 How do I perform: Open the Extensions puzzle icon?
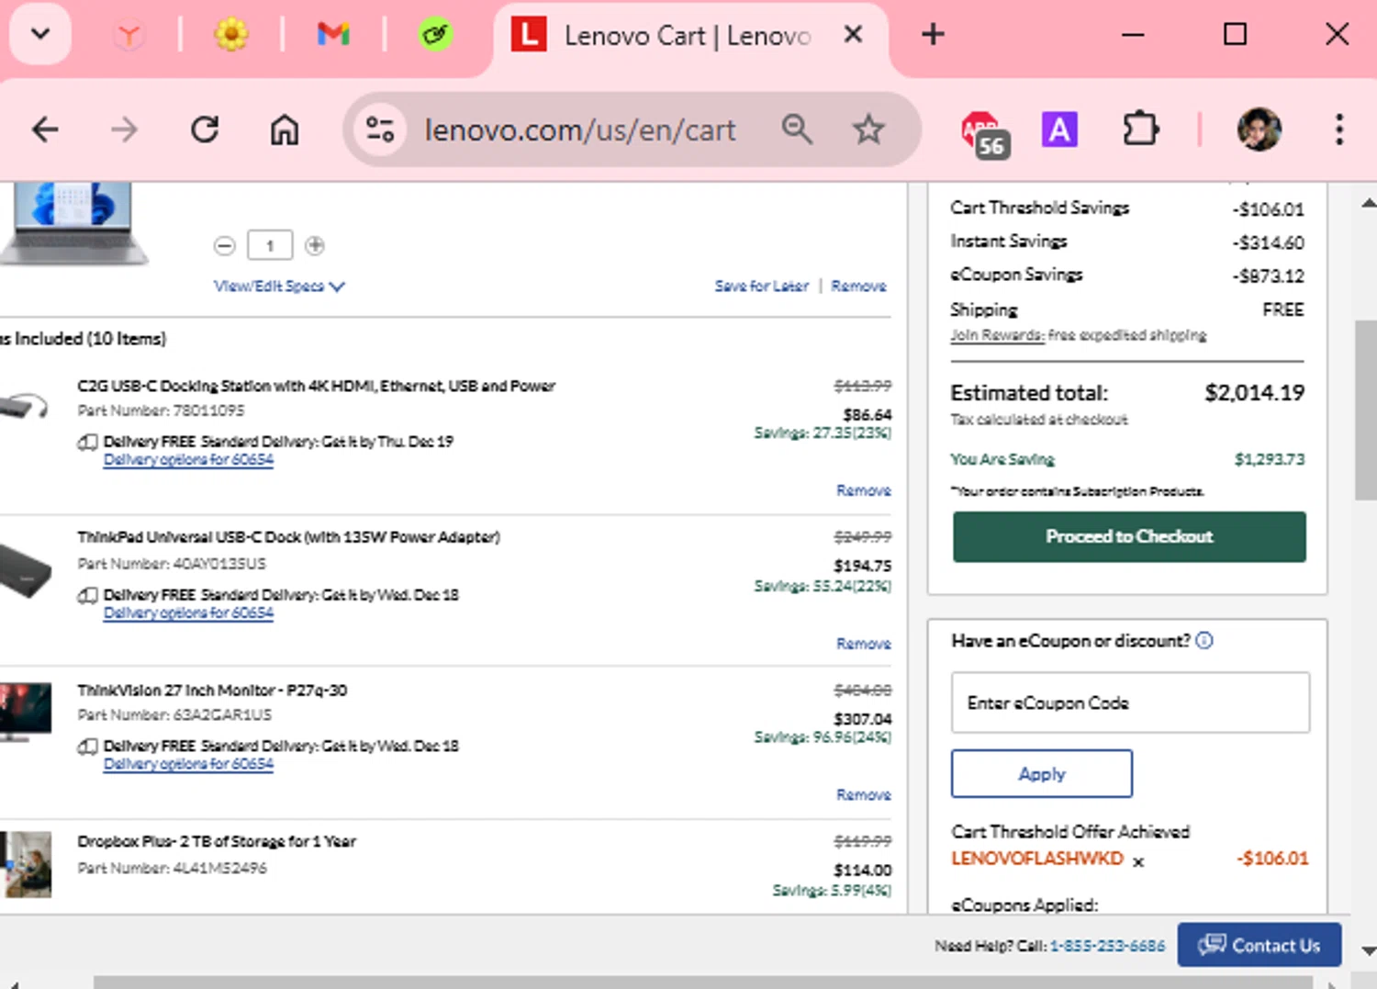(1140, 129)
